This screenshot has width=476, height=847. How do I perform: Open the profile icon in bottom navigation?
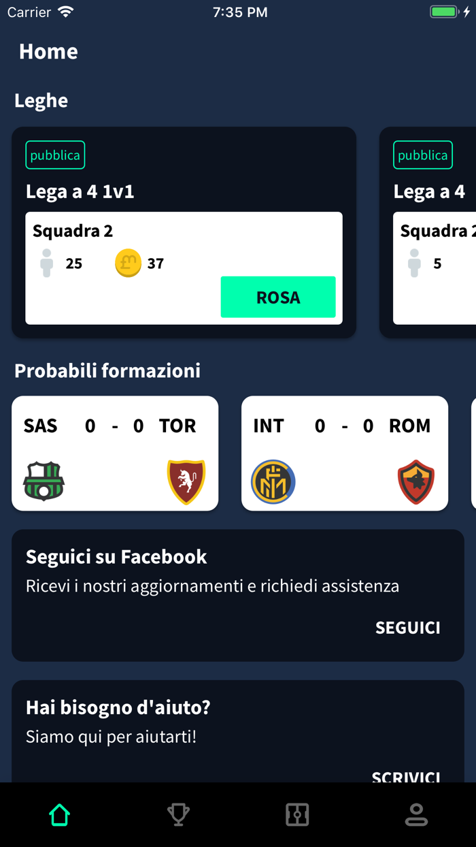tap(416, 814)
